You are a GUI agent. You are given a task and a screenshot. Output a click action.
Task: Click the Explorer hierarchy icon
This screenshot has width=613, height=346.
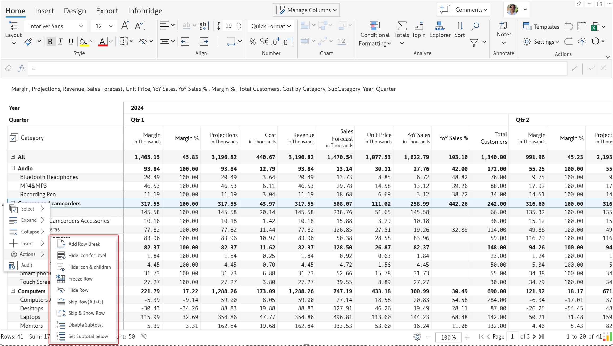tap(440, 26)
